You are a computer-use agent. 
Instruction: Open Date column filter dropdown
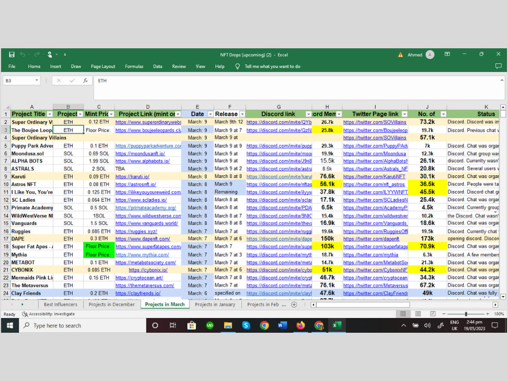(210, 114)
